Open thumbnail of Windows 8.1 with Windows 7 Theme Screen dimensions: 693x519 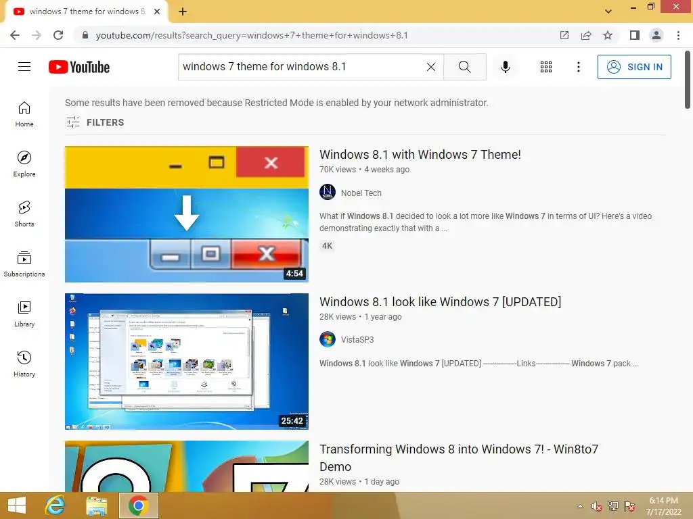coord(187,214)
